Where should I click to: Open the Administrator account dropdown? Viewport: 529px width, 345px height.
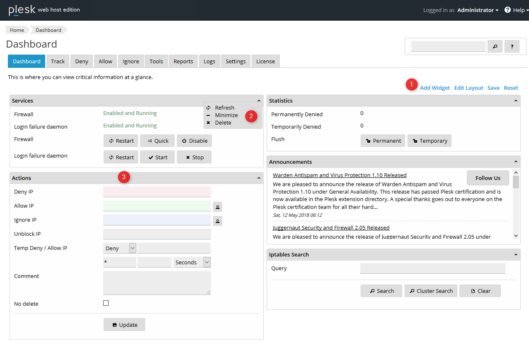(478, 10)
